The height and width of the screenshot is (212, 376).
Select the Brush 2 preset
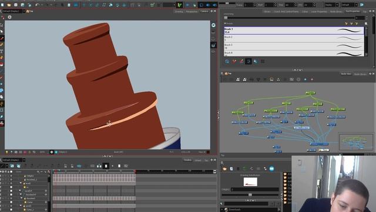(x=294, y=38)
